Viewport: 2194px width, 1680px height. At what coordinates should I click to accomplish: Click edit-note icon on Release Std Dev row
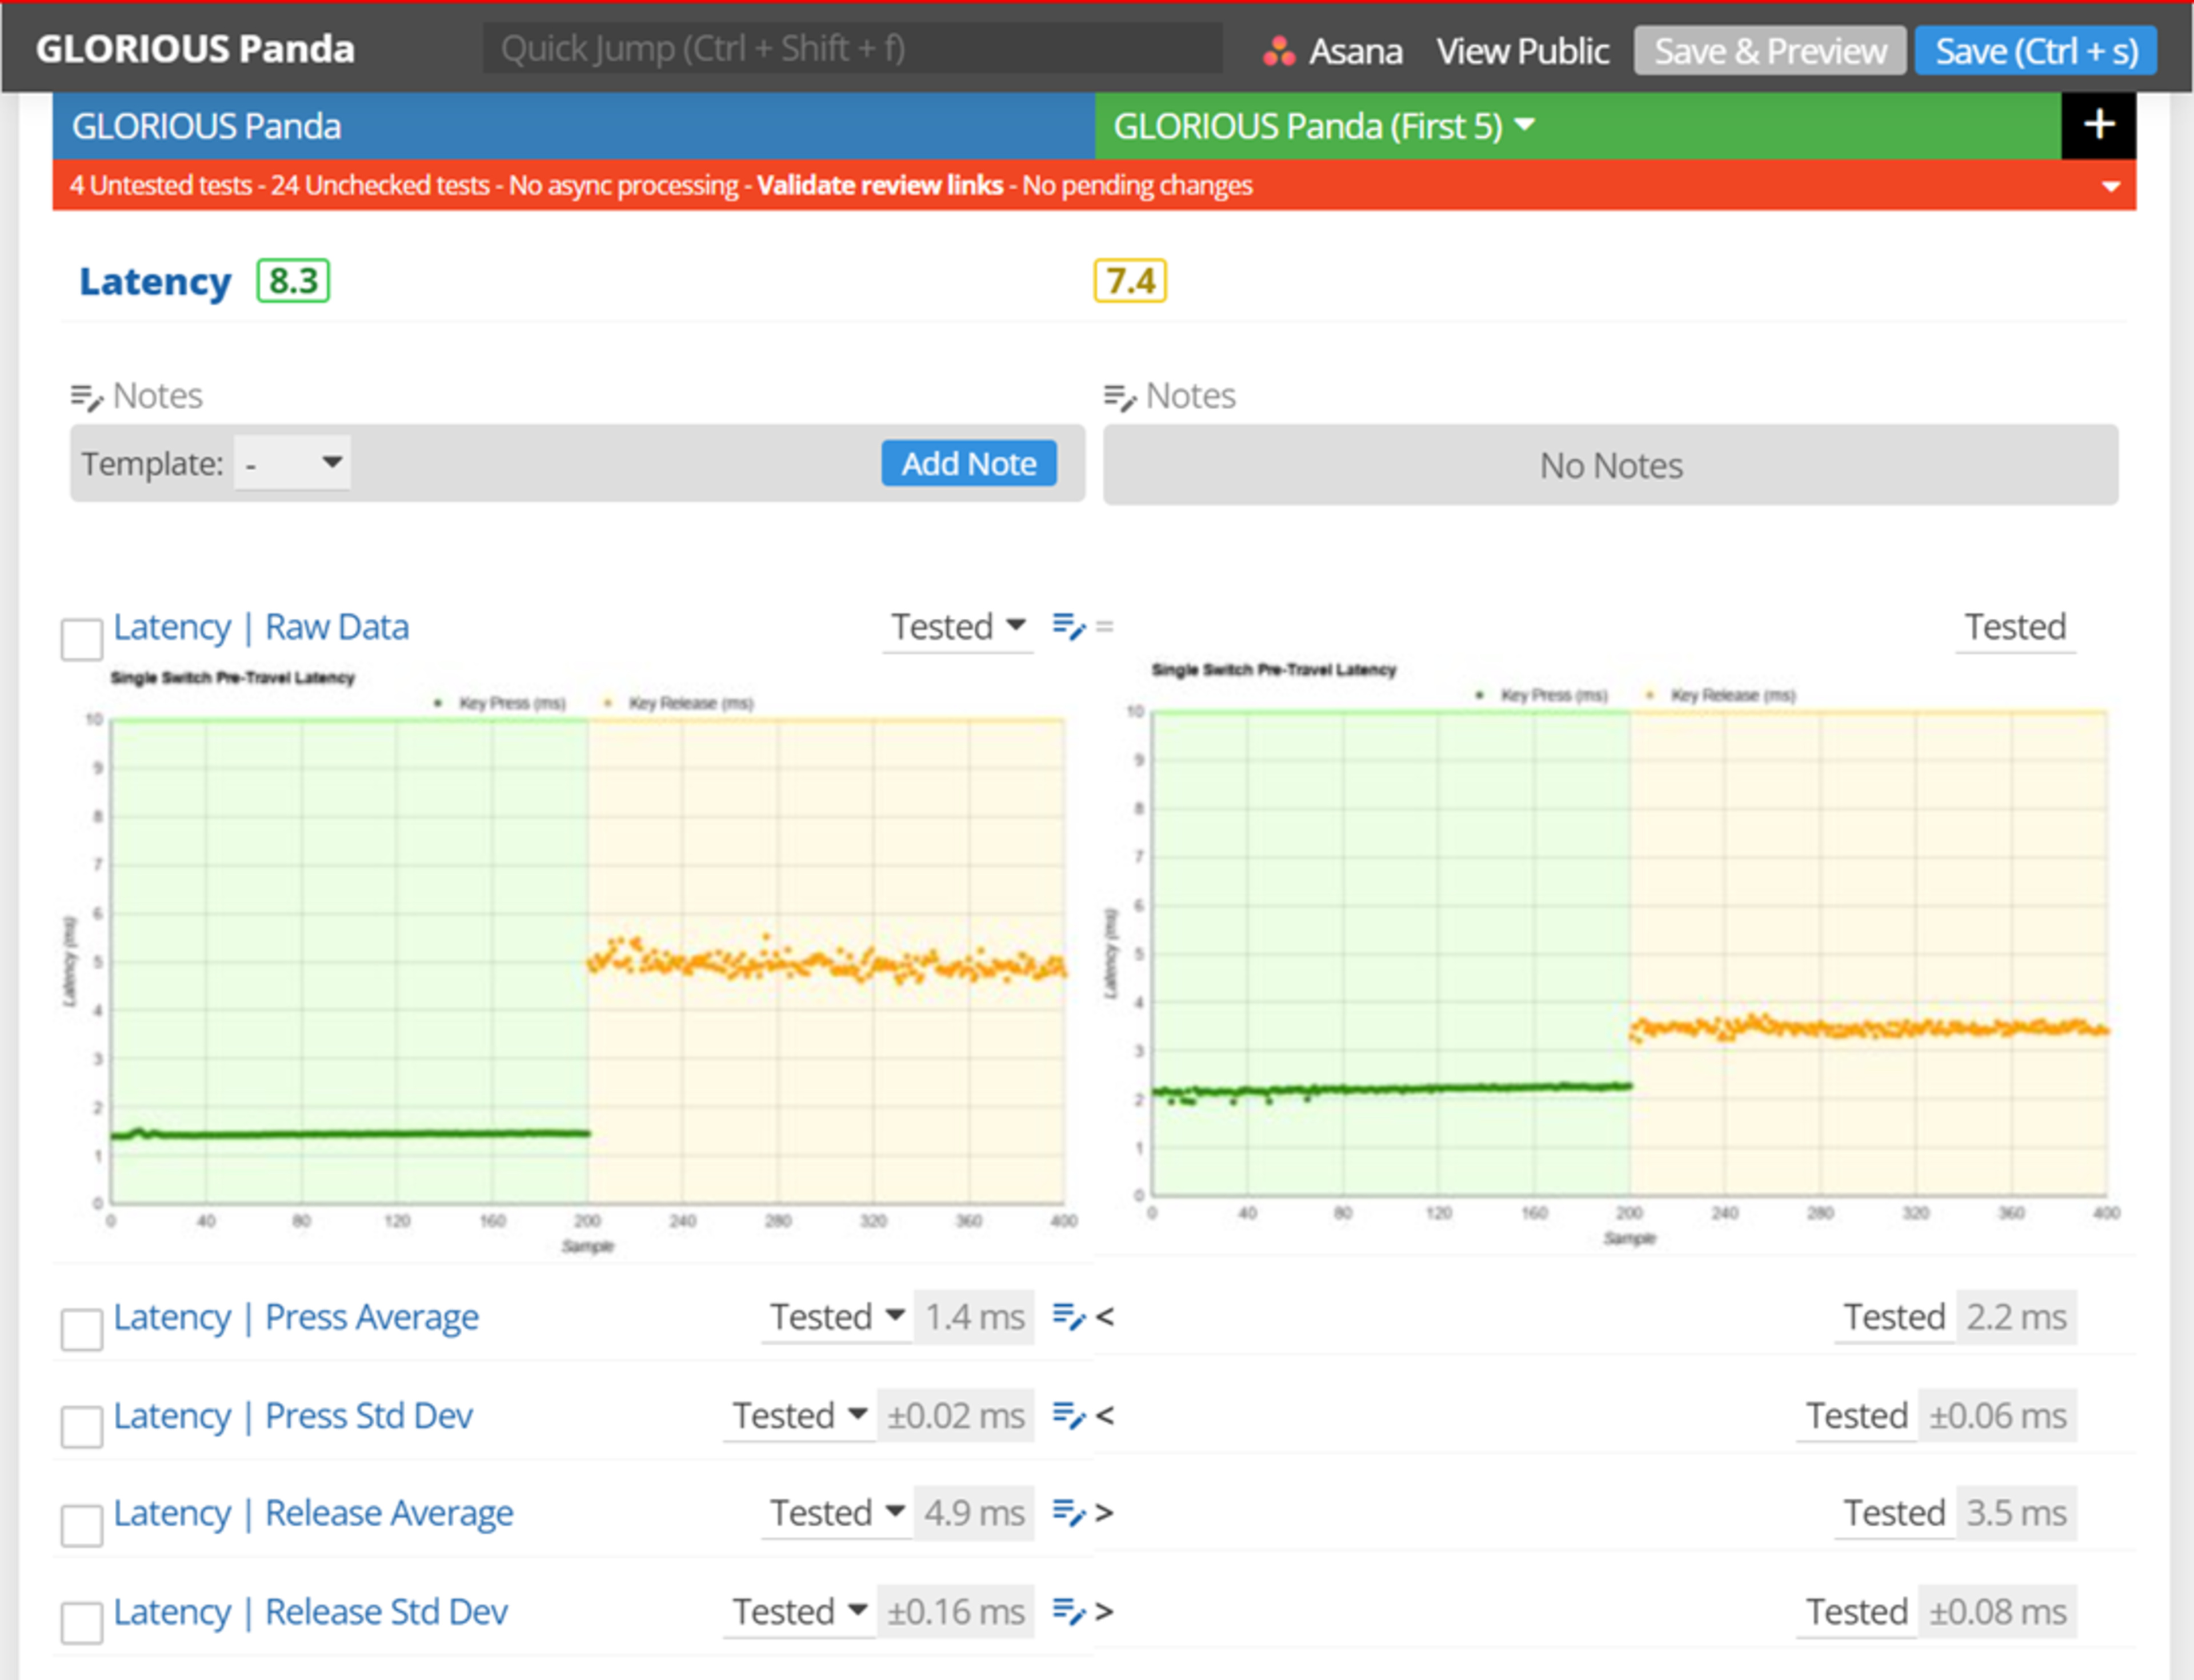pyautogui.click(x=1068, y=1611)
